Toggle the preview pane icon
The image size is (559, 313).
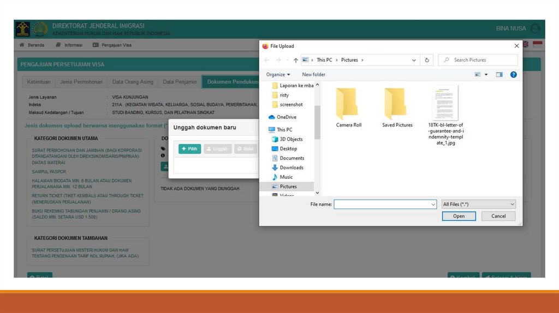click(499, 74)
